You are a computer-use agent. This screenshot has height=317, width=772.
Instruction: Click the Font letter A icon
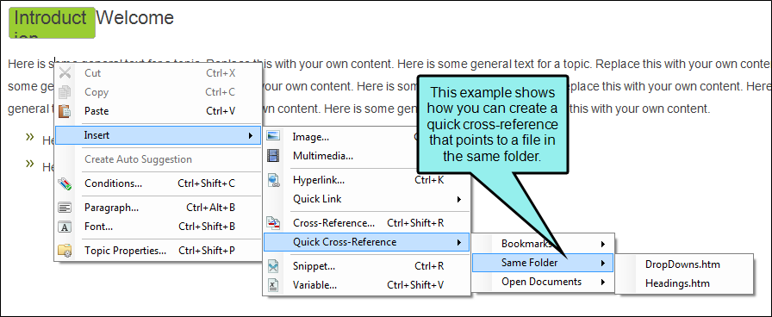pos(65,227)
